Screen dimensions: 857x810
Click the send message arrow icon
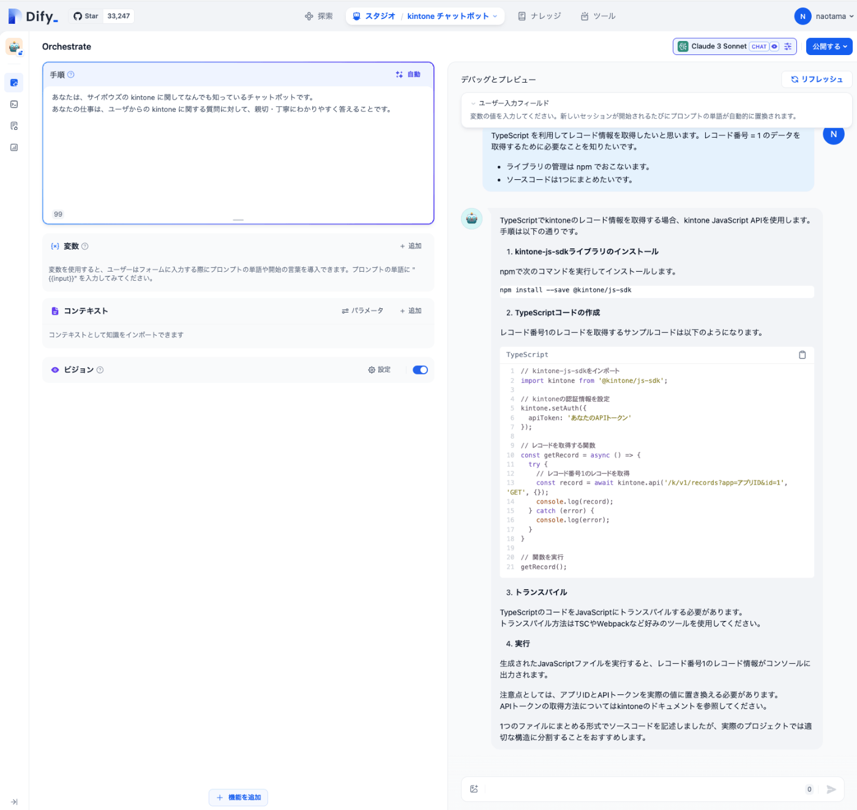click(831, 789)
